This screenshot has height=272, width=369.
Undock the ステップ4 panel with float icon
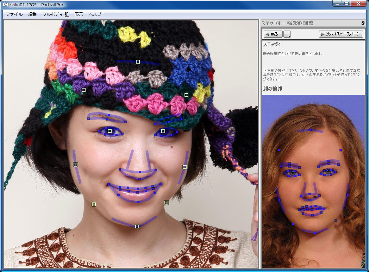point(363,23)
